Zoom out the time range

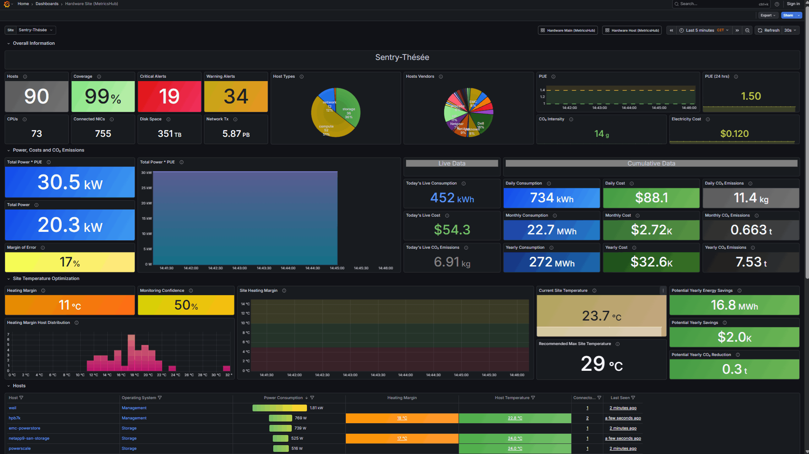747,30
